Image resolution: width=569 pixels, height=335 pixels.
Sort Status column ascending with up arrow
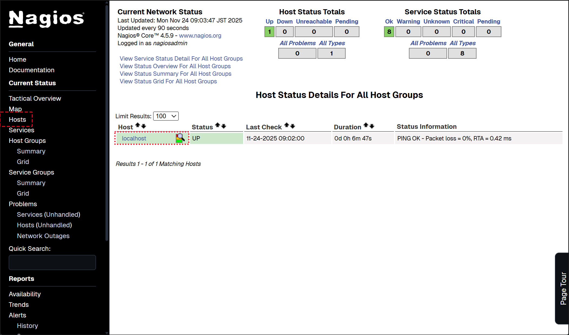coord(217,125)
